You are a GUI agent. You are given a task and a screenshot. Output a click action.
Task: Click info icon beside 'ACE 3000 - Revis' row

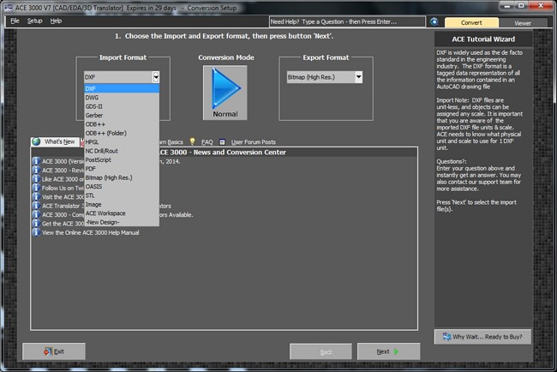tap(36, 171)
